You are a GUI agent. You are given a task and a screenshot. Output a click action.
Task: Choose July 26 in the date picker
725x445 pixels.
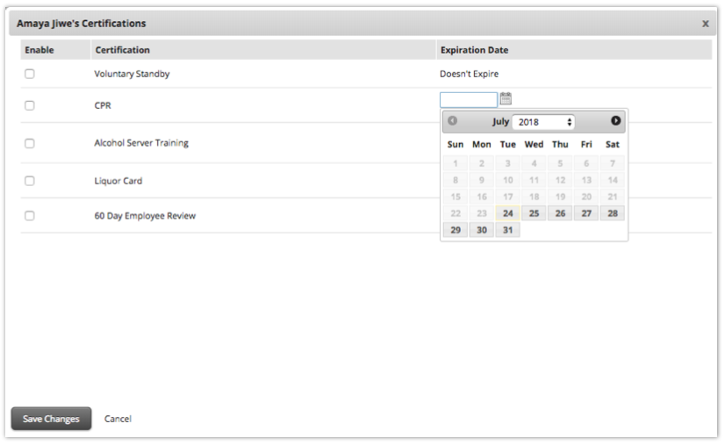(x=560, y=213)
